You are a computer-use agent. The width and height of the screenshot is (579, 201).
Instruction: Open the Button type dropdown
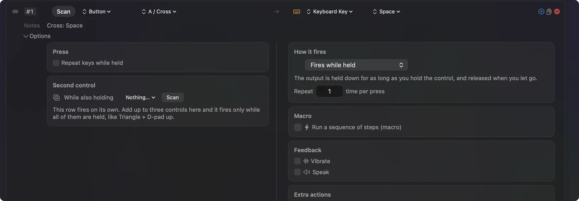point(96,12)
